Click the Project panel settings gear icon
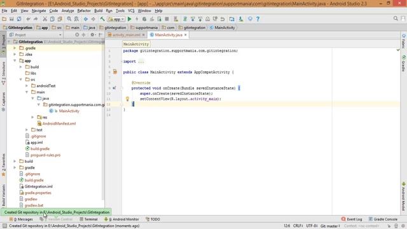This screenshot has width=407, height=229. 92,34
